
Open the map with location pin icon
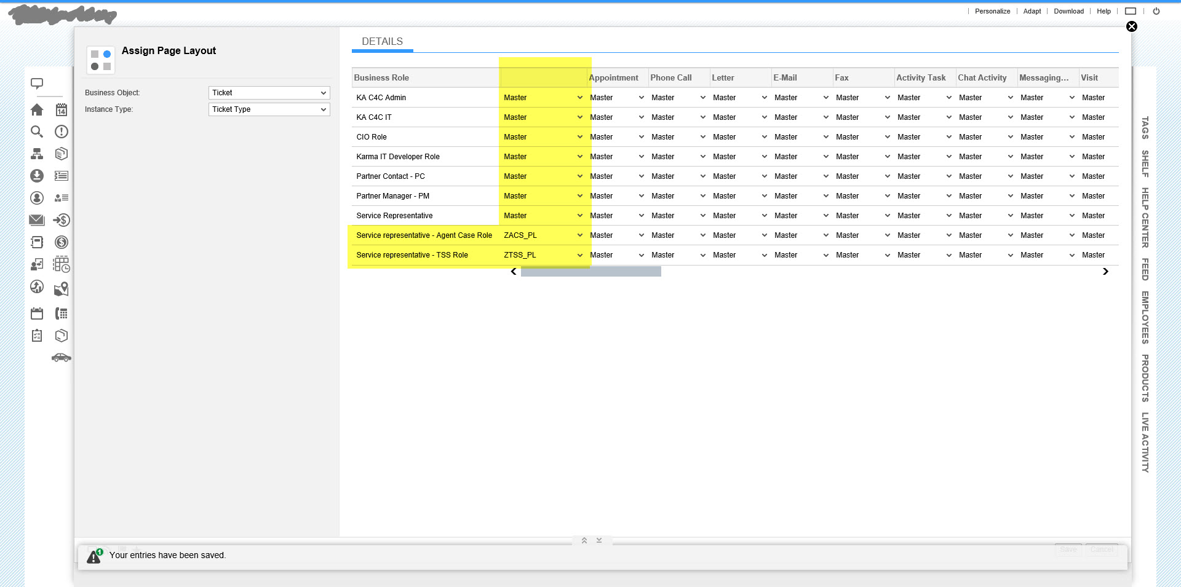(x=62, y=289)
